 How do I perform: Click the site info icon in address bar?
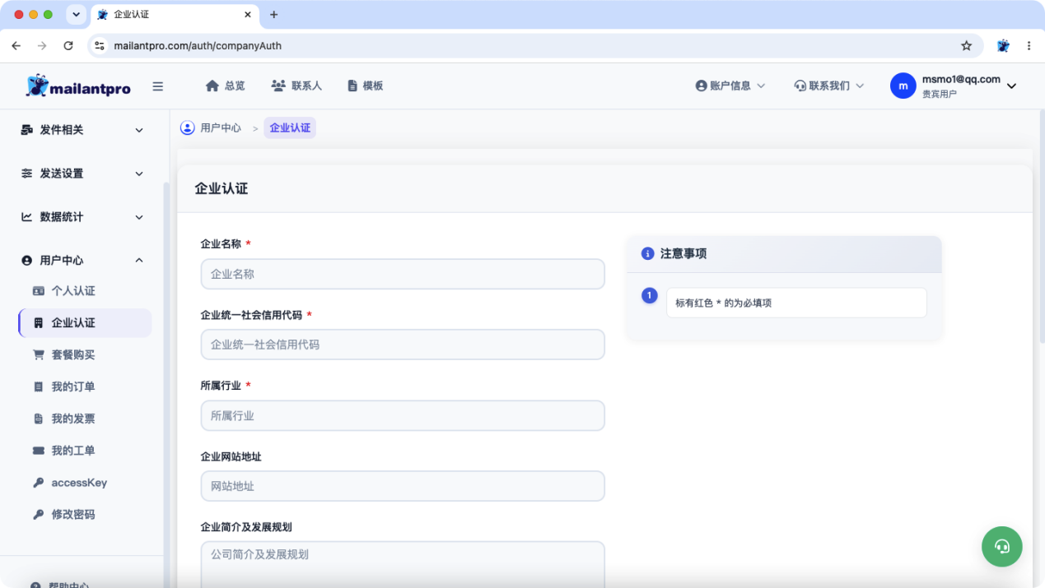[100, 46]
